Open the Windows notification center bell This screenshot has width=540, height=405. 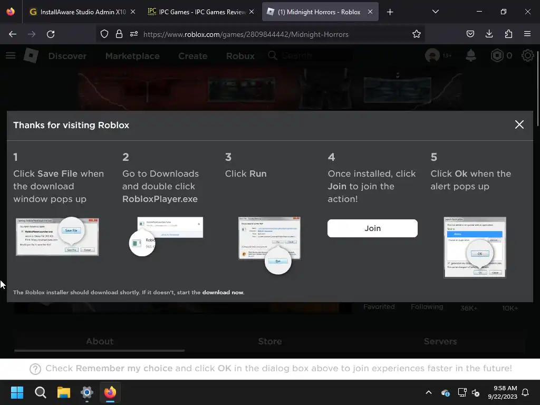pos(525,392)
